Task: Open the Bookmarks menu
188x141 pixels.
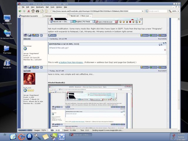Action: (40, 7)
